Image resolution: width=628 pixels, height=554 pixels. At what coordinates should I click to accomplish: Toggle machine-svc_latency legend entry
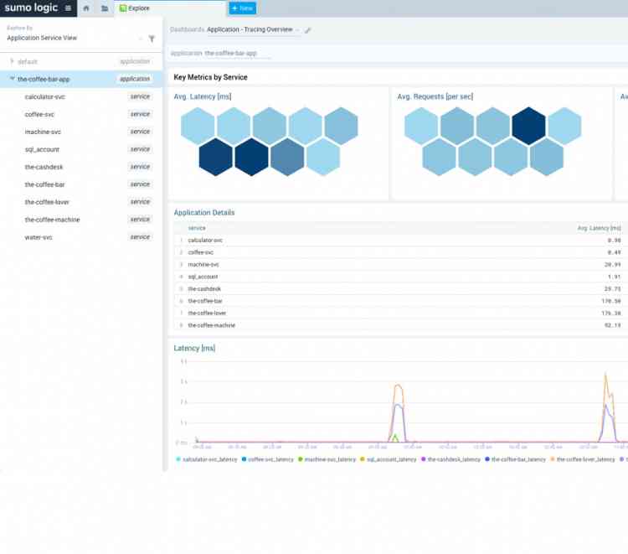coord(327,459)
